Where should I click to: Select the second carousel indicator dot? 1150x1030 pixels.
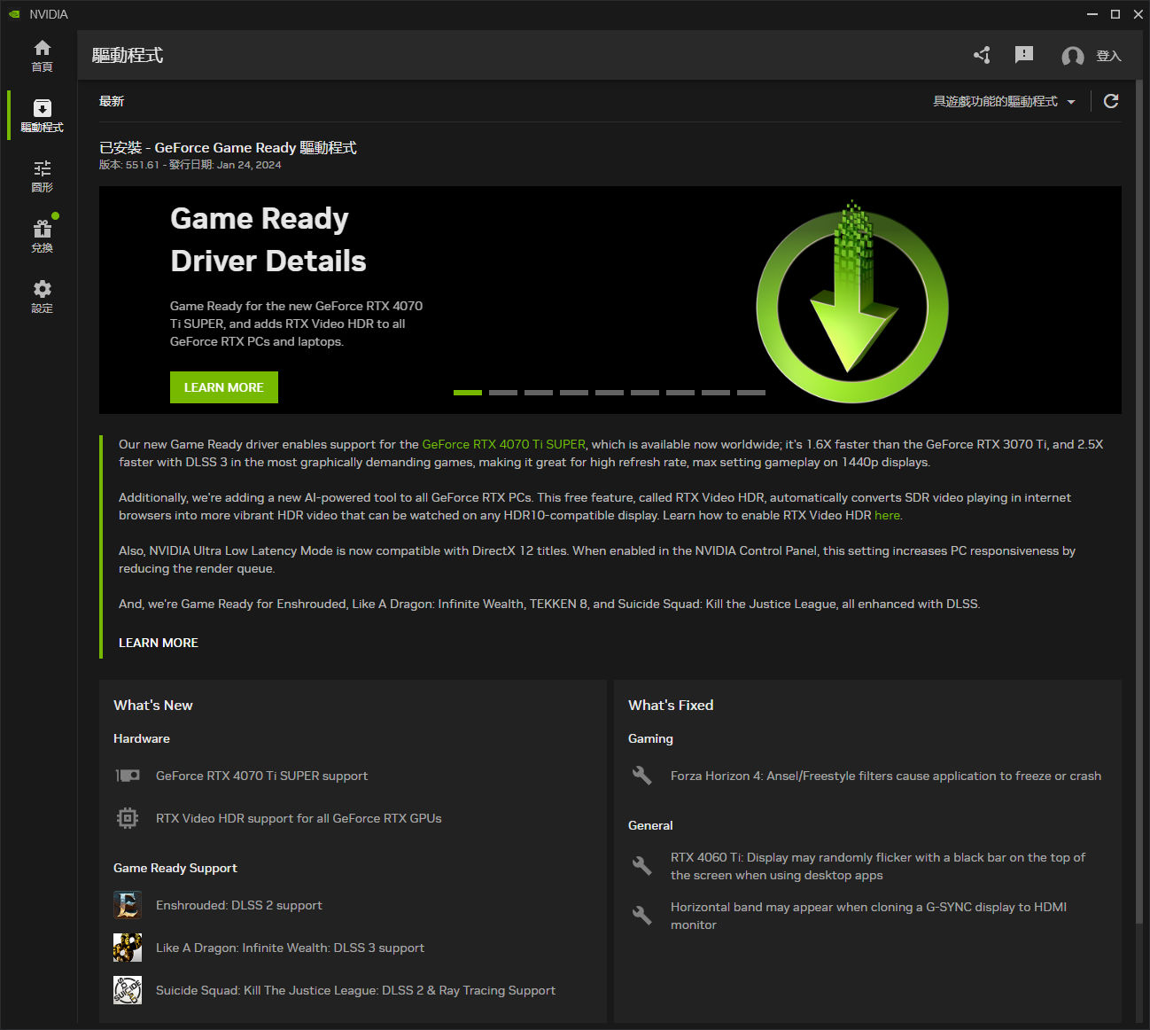coord(502,392)
